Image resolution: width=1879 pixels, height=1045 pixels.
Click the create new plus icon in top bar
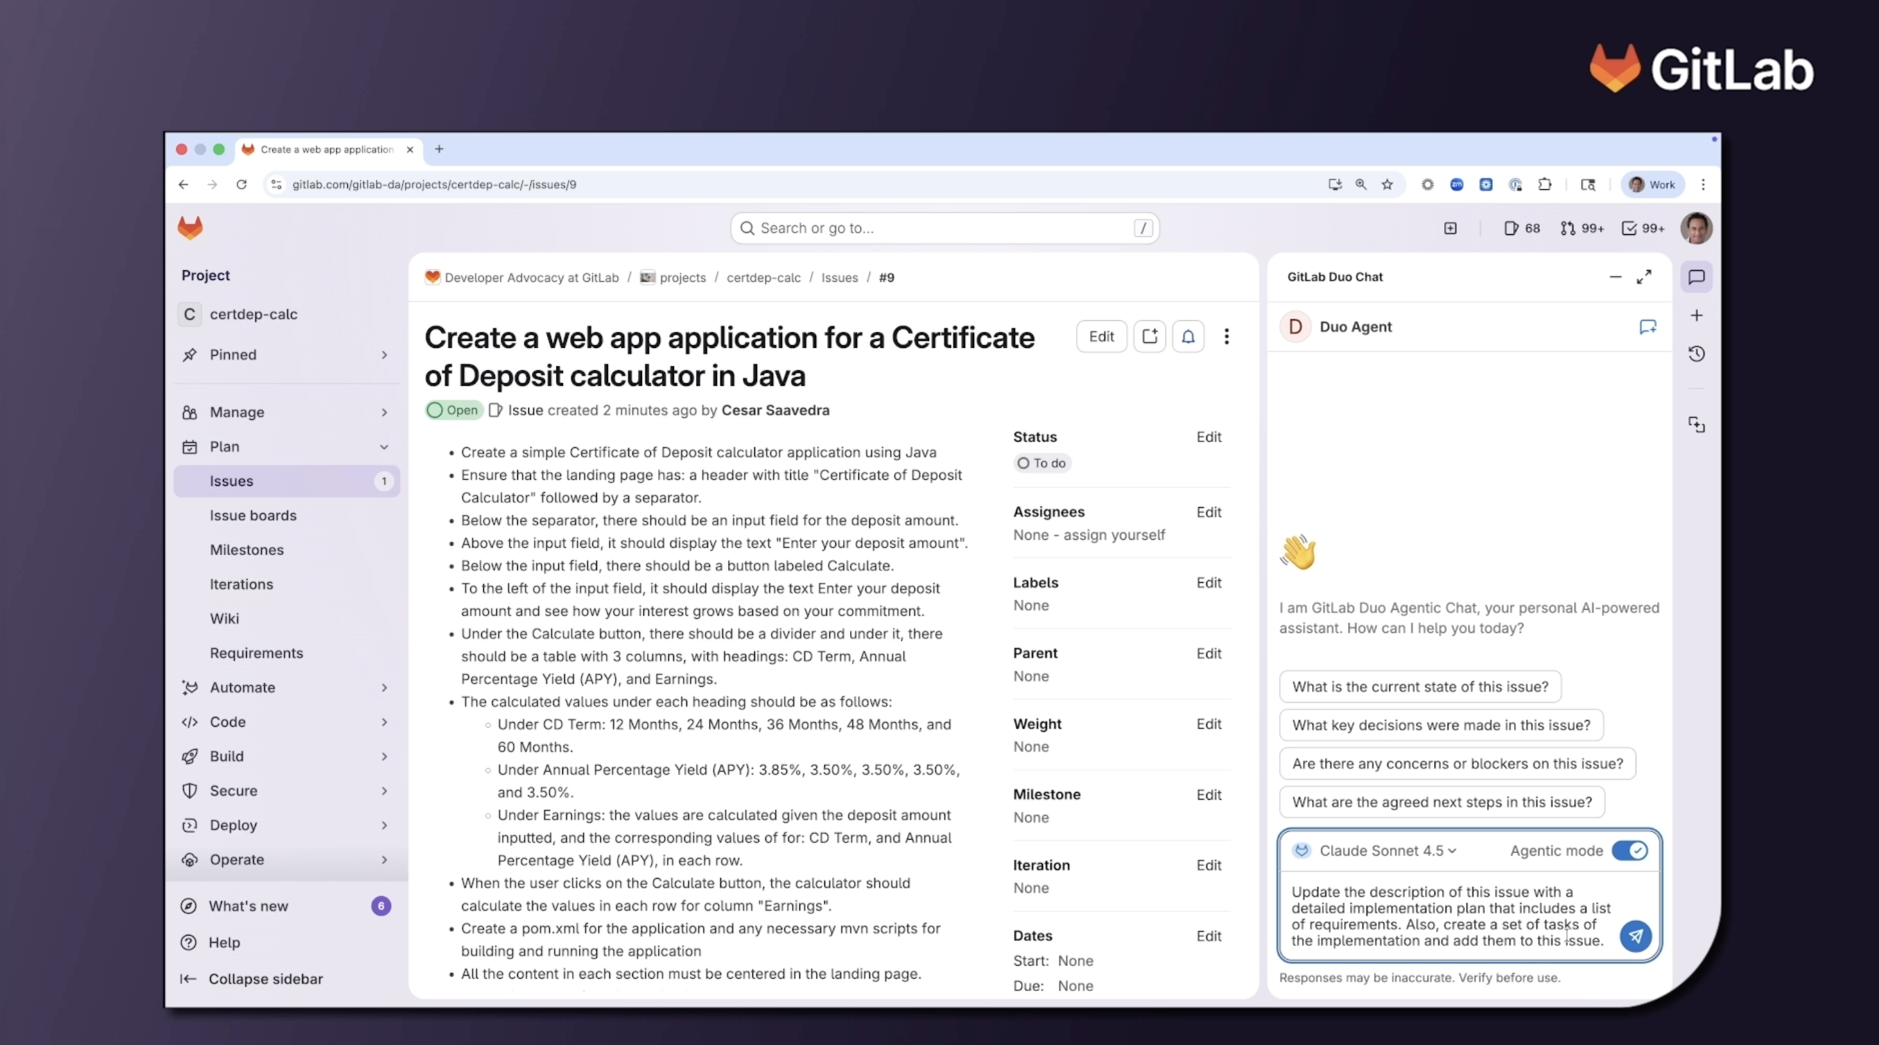click(1451, 228)
